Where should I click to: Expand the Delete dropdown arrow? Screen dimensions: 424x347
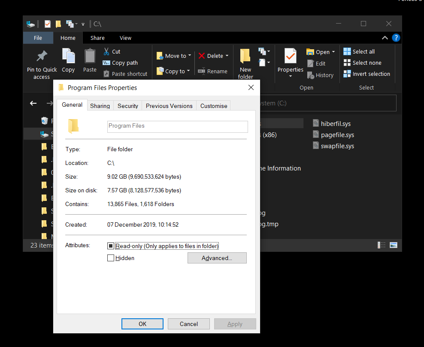[x=227, y=56]
